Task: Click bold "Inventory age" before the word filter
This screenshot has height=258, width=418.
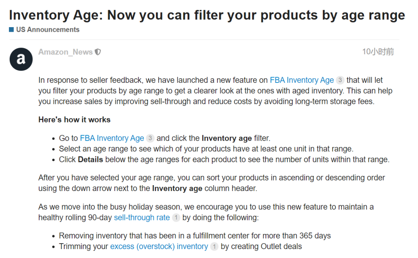Action: tap(226, 138)
